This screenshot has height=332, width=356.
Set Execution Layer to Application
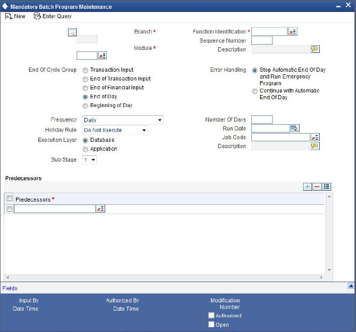click(85, 150)
